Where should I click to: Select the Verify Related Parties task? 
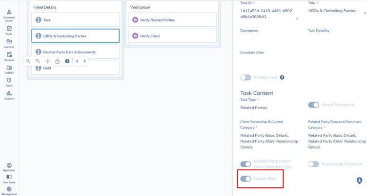171,20
